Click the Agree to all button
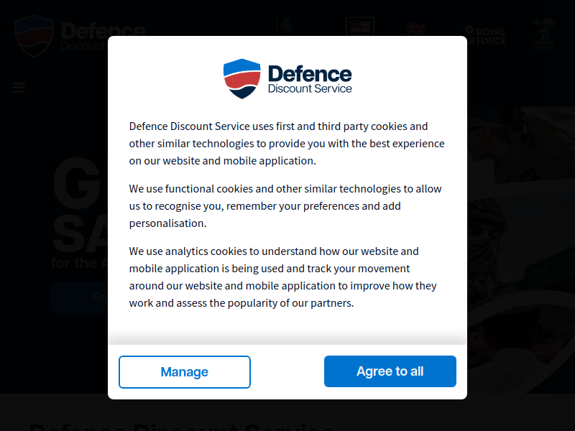The image size is (575, 431). 390,371
